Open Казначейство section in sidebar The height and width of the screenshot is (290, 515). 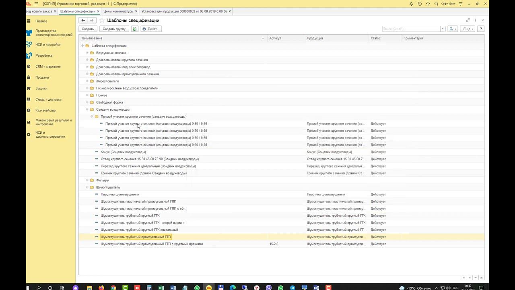(45, 110)
